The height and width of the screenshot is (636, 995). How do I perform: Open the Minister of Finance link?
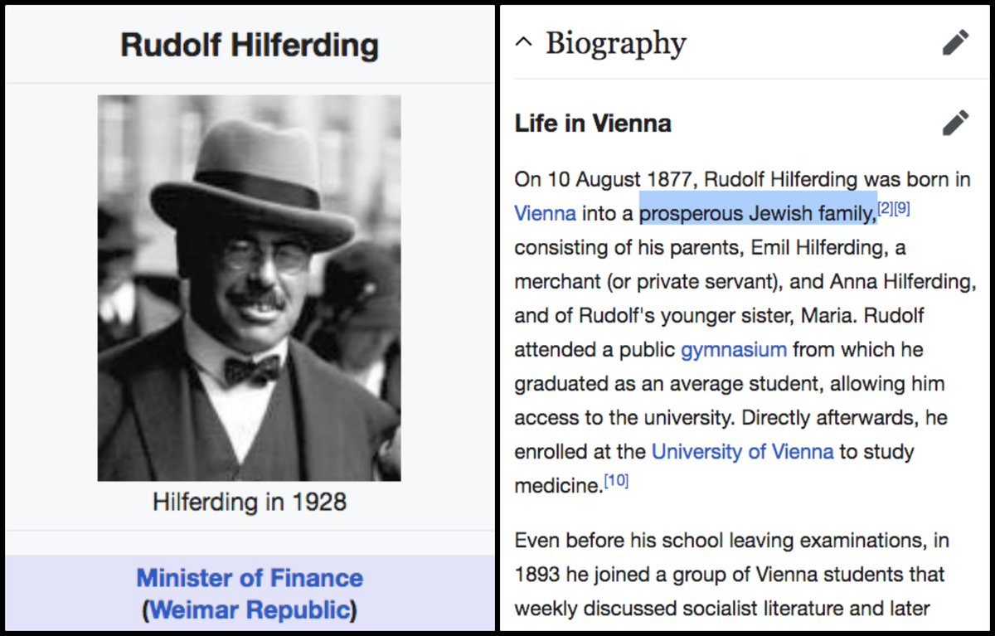click(250, 578)
